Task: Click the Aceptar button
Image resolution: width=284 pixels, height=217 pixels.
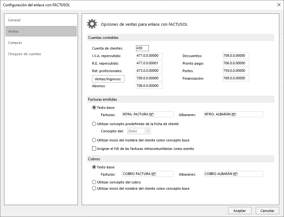Action: tap(240, 211)
